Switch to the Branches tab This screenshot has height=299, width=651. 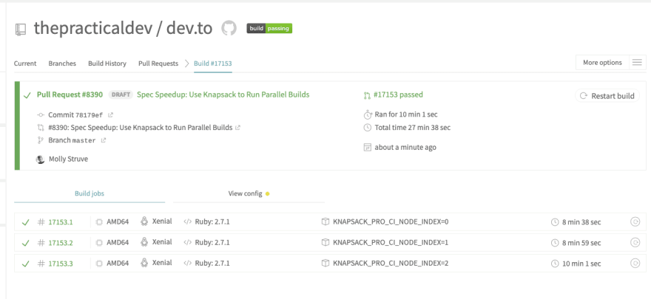click(62, 63)
